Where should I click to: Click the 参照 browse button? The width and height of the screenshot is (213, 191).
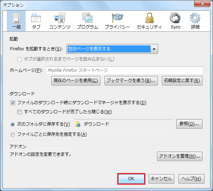click(x=189, y=124)
